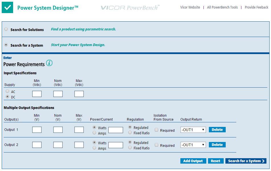
Task: Click Provide Feedback link
Action: (256, 7)
